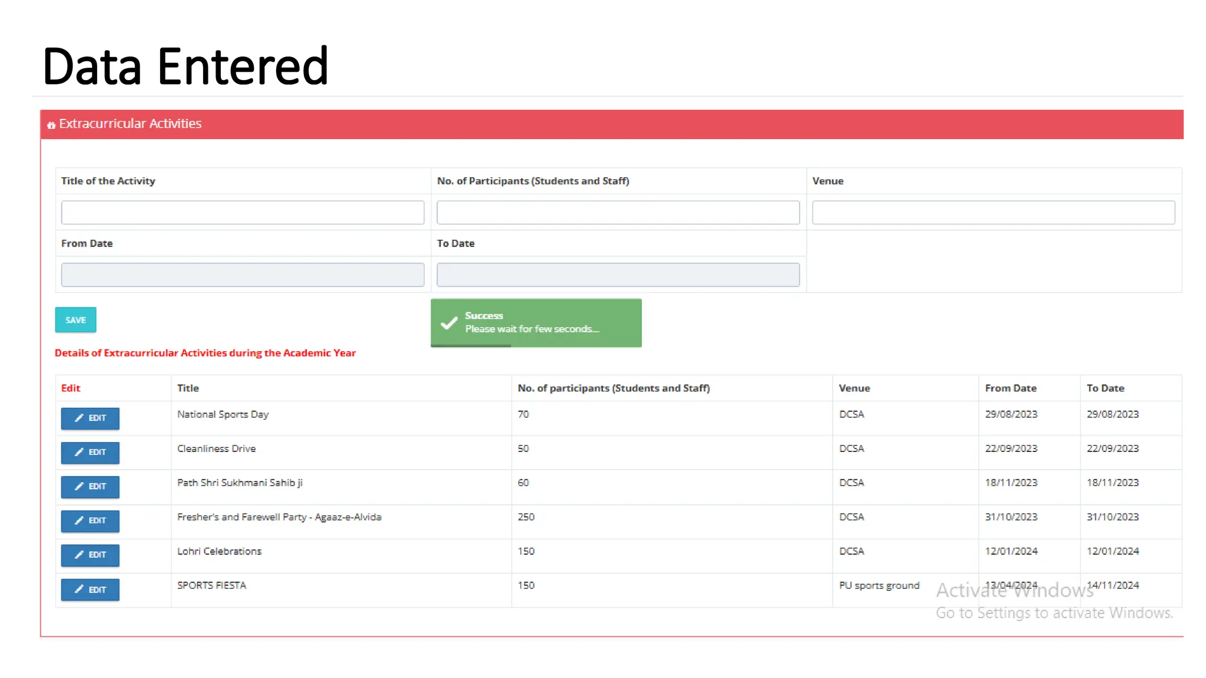Edit Fresher's and Farewell Party entry
The width and height of the screenshot is (1206, 678).
tap(90, 521)
